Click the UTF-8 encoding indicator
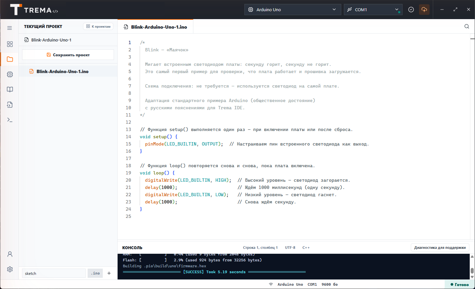Screen dimensions: 475x289 (x=290, y=248)
